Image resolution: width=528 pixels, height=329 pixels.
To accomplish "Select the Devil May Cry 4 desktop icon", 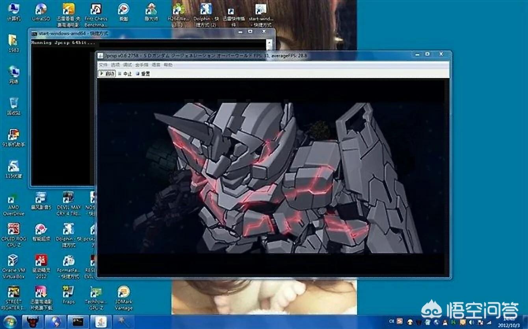I will point(69,204).
